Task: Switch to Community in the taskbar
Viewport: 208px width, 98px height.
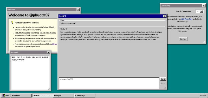Action: click(x=85, y=95)
